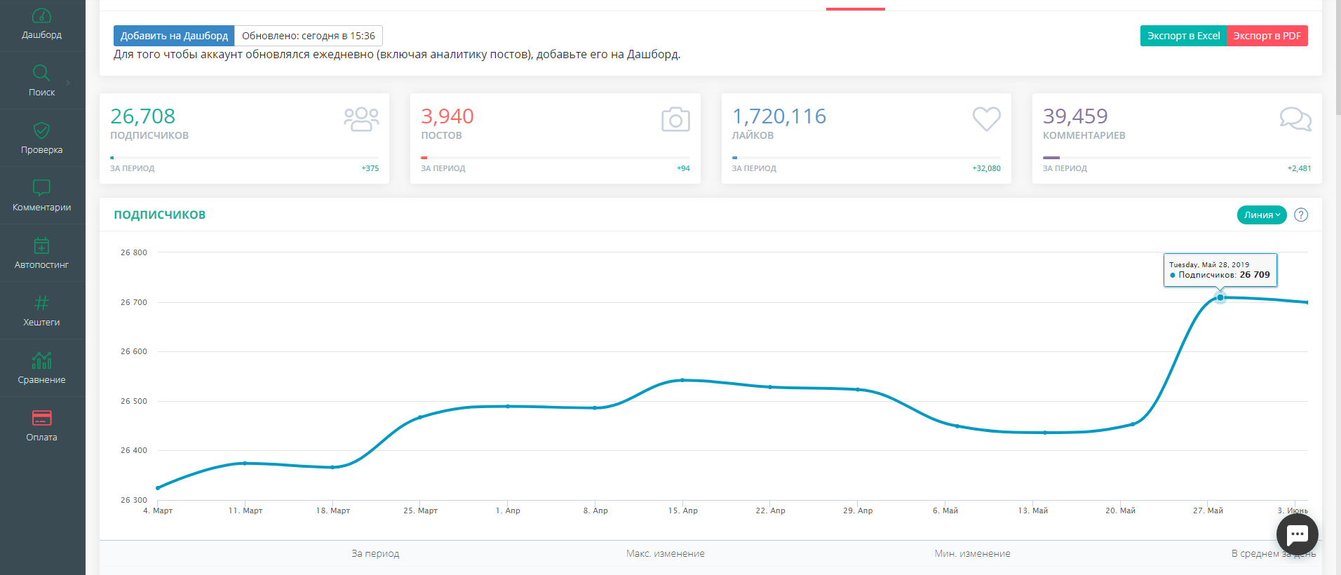Expand the Поиск submenu arrow
The image size is (1341, 575).
[68, 83]
